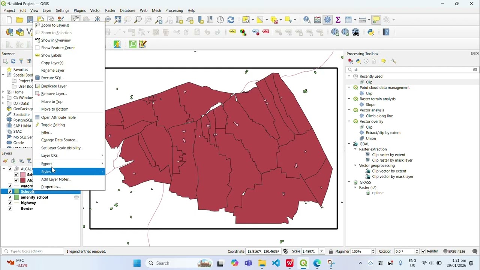Refresh the Browser panel
480x270 pixels.
(x=13, y=61)
